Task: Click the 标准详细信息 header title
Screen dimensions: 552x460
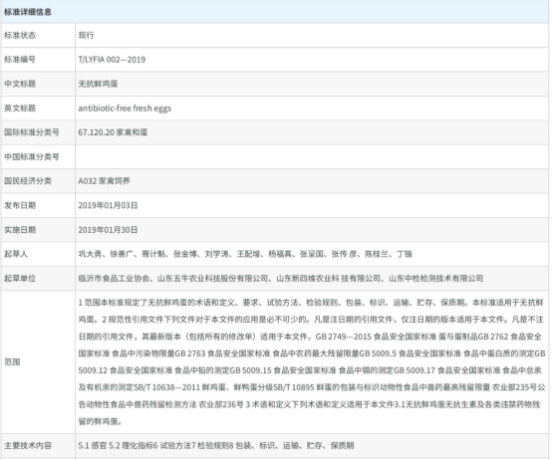Action: pyautogui.click(x=28, y=12)
